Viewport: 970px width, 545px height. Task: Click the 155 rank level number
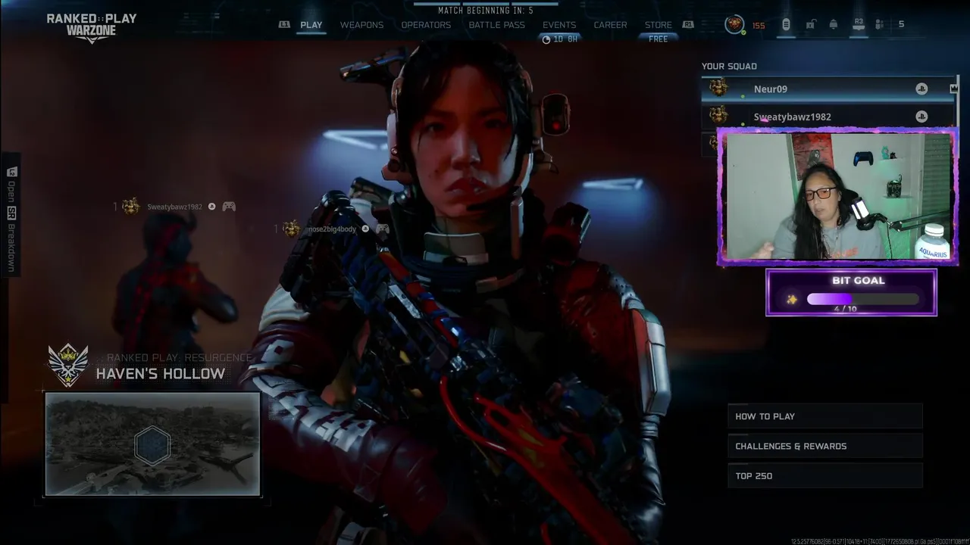click(759, 26)
